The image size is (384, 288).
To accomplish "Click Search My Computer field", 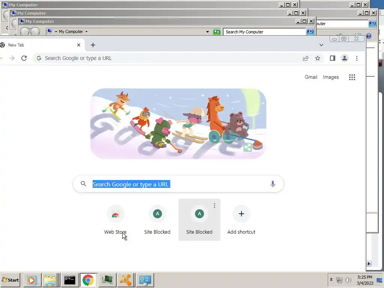I will (264, 32).
